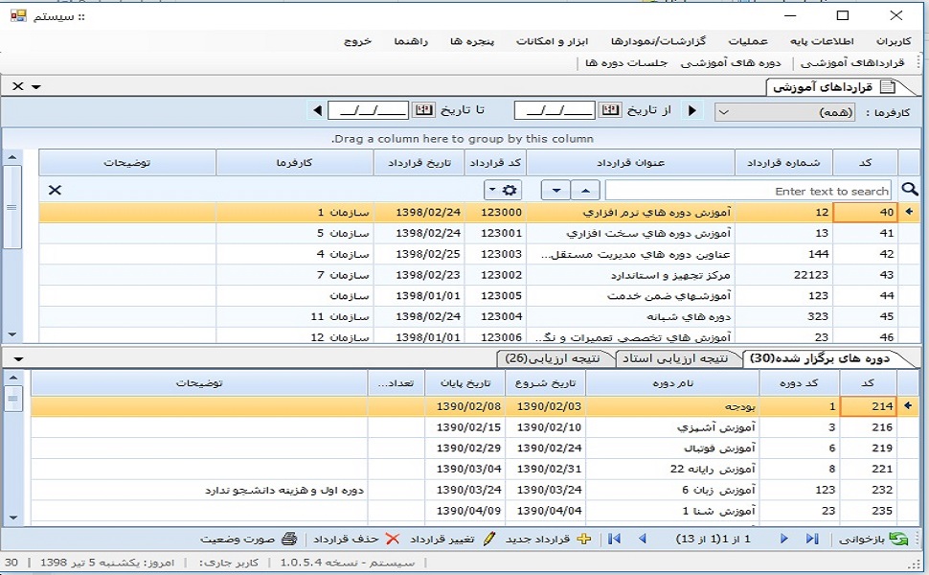Go to the first record in the navigator

(x=615, y=539)
